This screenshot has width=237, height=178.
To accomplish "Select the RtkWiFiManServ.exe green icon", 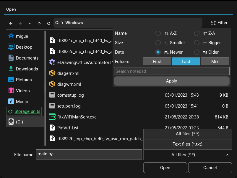I will 52,117.
